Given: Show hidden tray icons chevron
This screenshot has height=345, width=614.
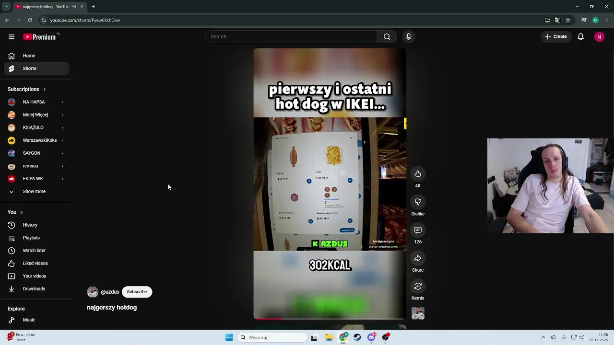Looking at the screenshot, I should tap(543, 337).
